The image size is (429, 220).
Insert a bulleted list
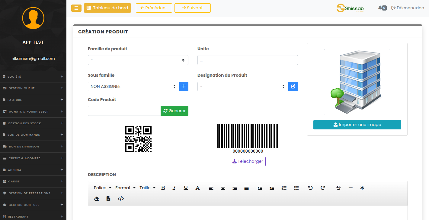[296, 188]
